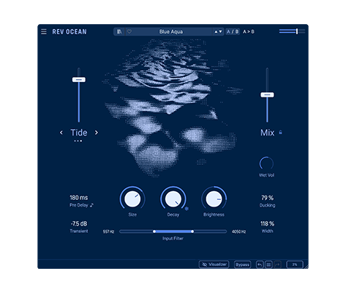
Task: Click the Brightness knob
Action: (x=214, y=199)
